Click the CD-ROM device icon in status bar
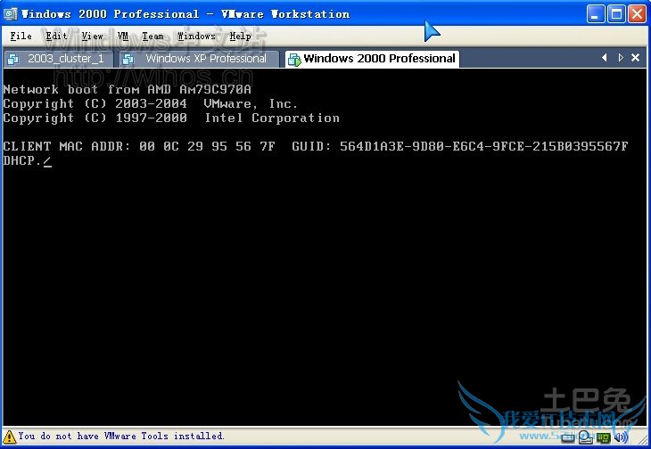 point(586,437)
